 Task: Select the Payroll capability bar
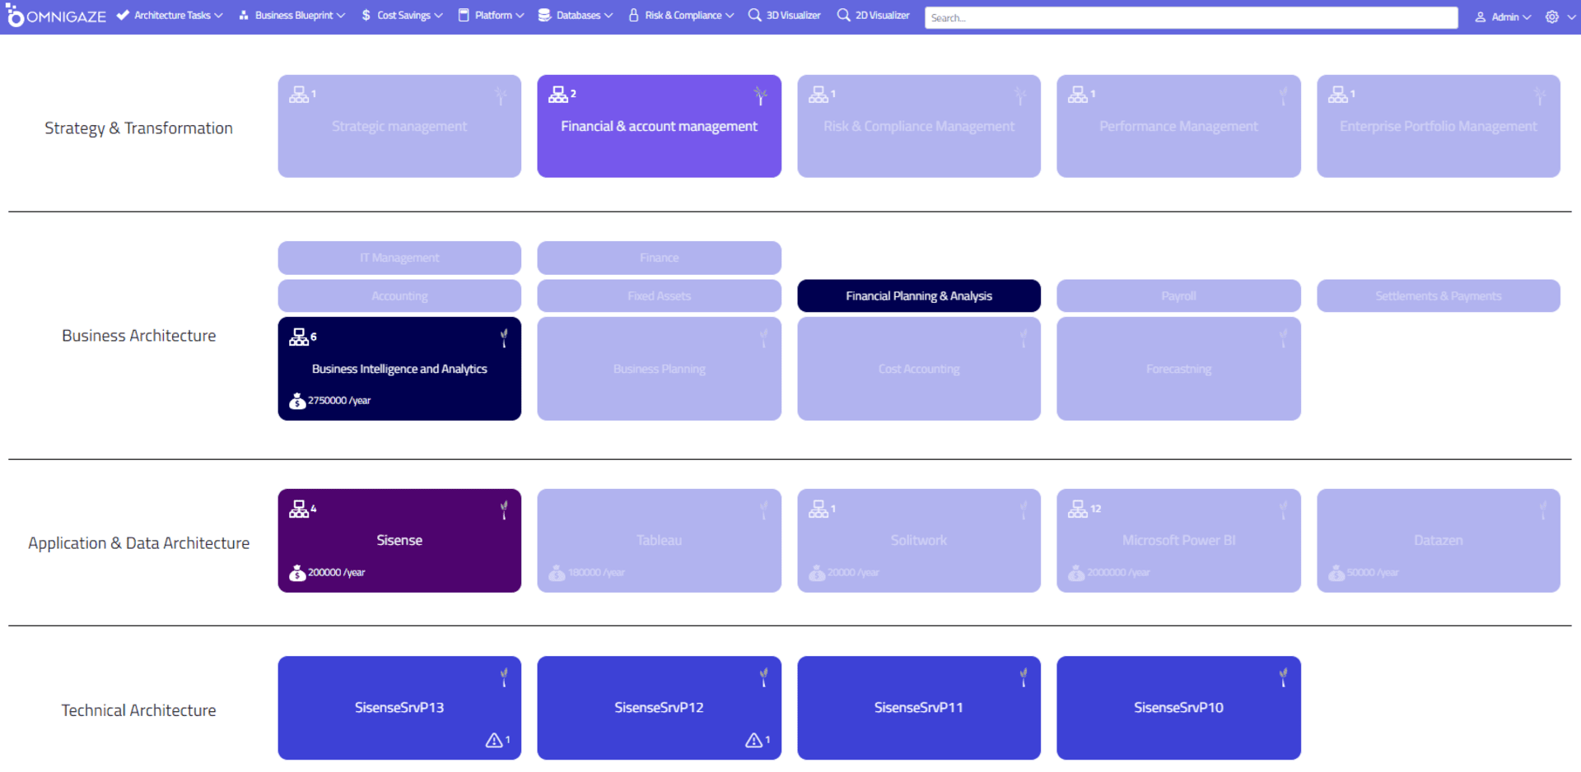click(x=1178, y=295)
